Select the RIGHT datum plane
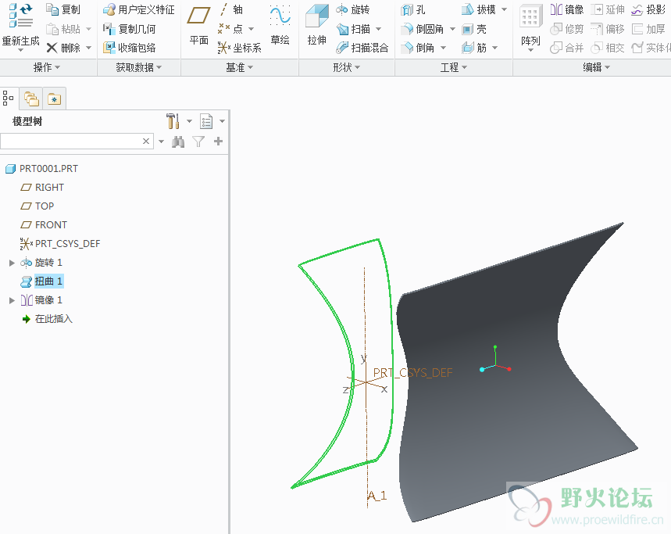 [42, 187]
